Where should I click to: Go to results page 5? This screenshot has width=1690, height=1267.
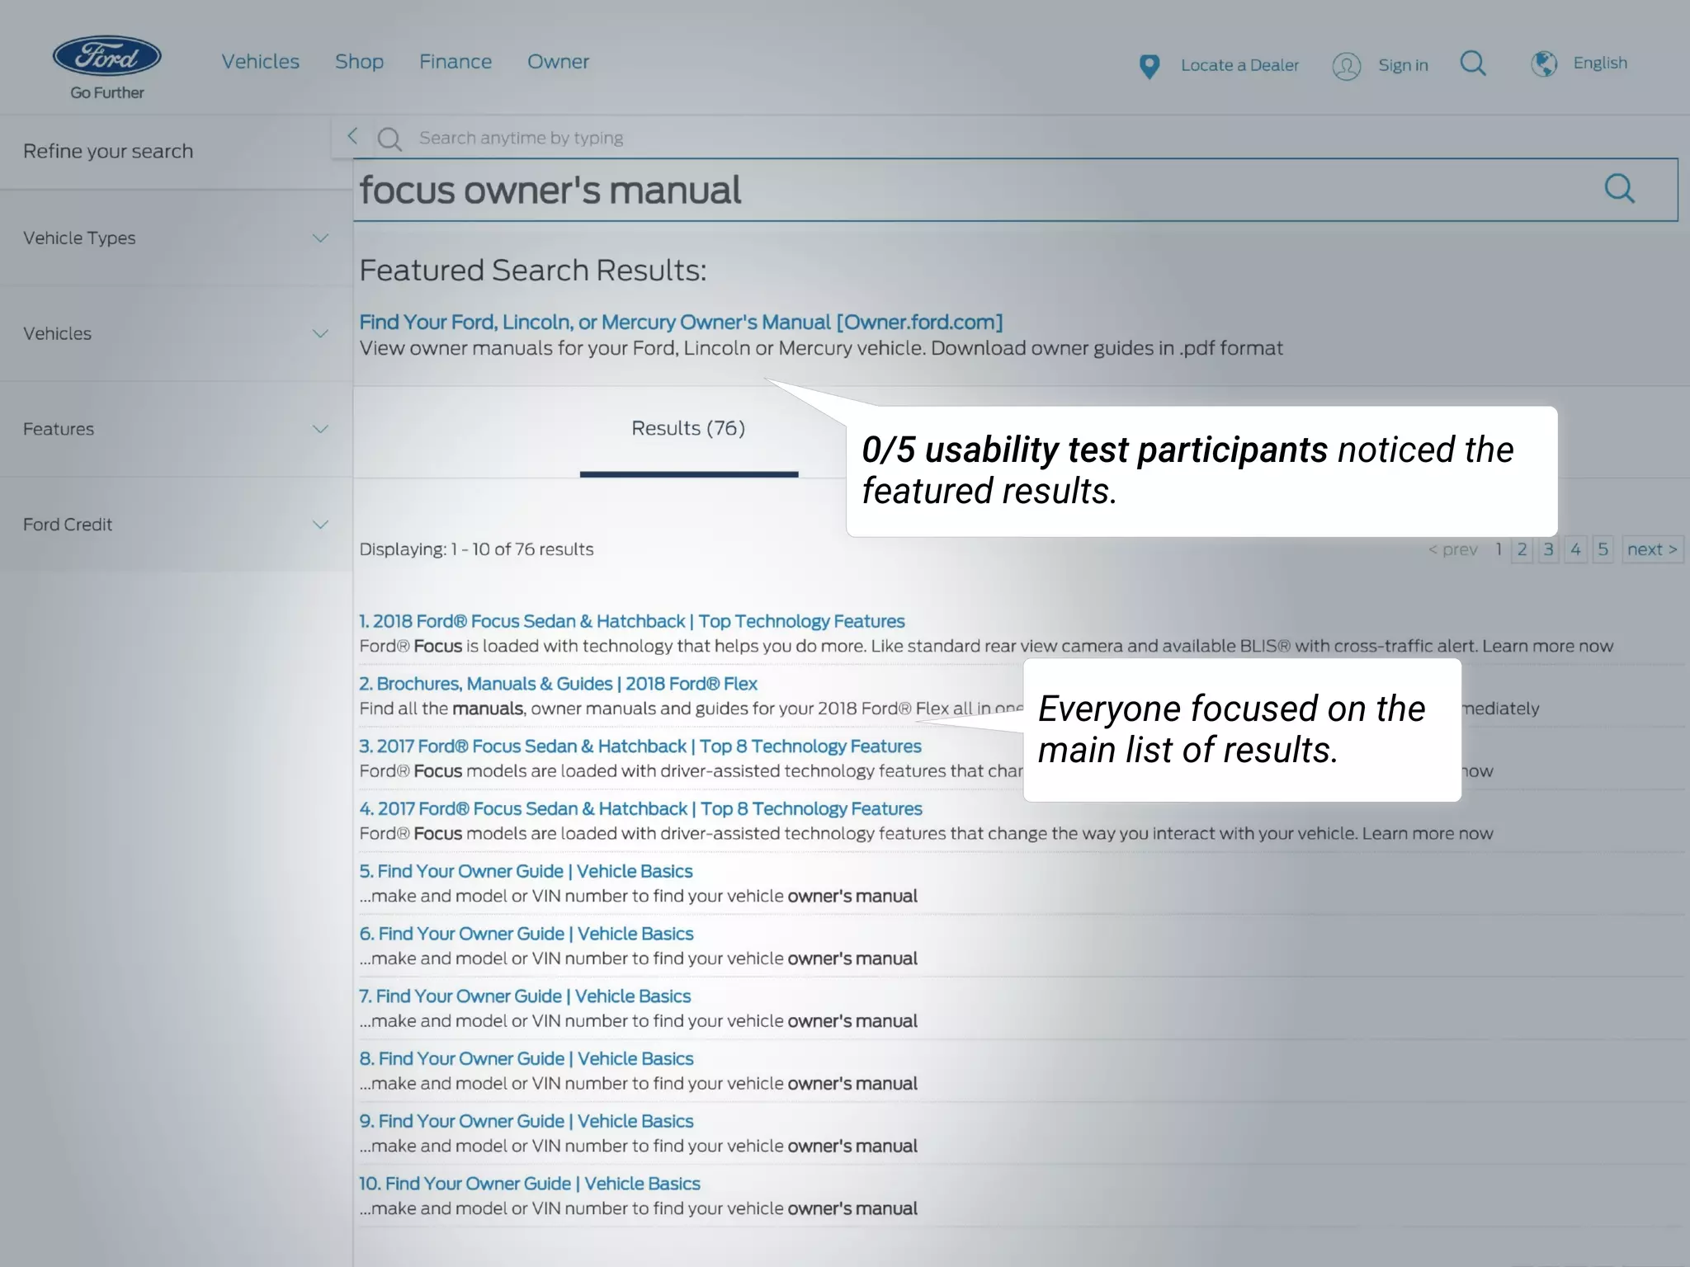(1603, 549)
